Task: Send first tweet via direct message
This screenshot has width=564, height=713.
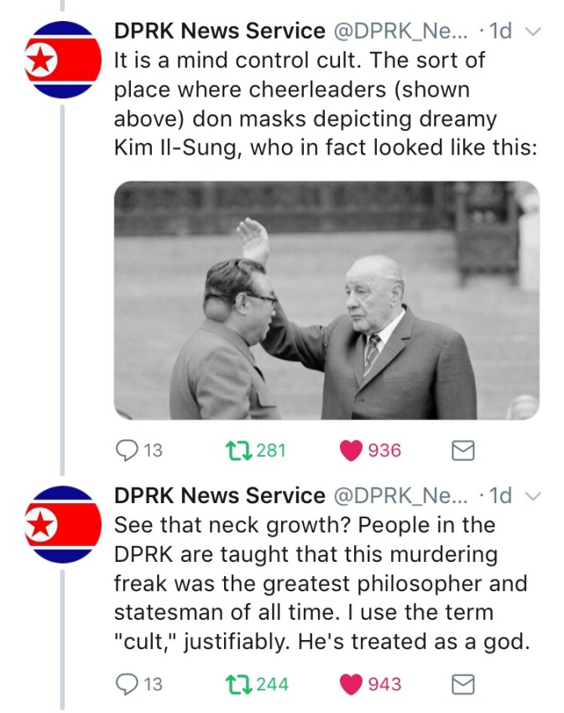Action: tap(462, 451)
